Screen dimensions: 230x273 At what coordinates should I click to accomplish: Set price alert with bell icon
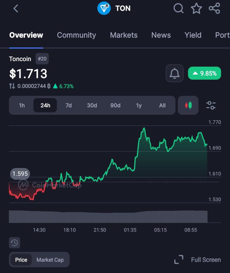click(x=175, y=73)
